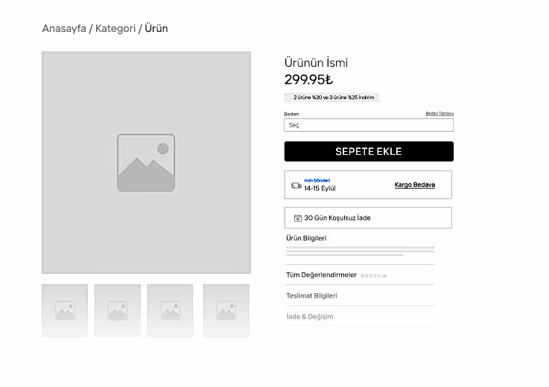This screenshot has width=549, height=387.
Task: Open the Beden Tablosu link
Action: point(439,114)
